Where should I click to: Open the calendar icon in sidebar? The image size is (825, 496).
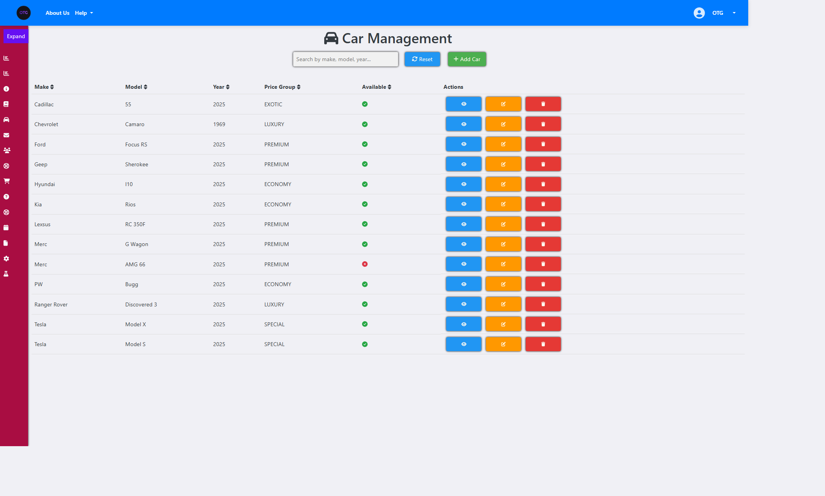click(x=6, y=227)
